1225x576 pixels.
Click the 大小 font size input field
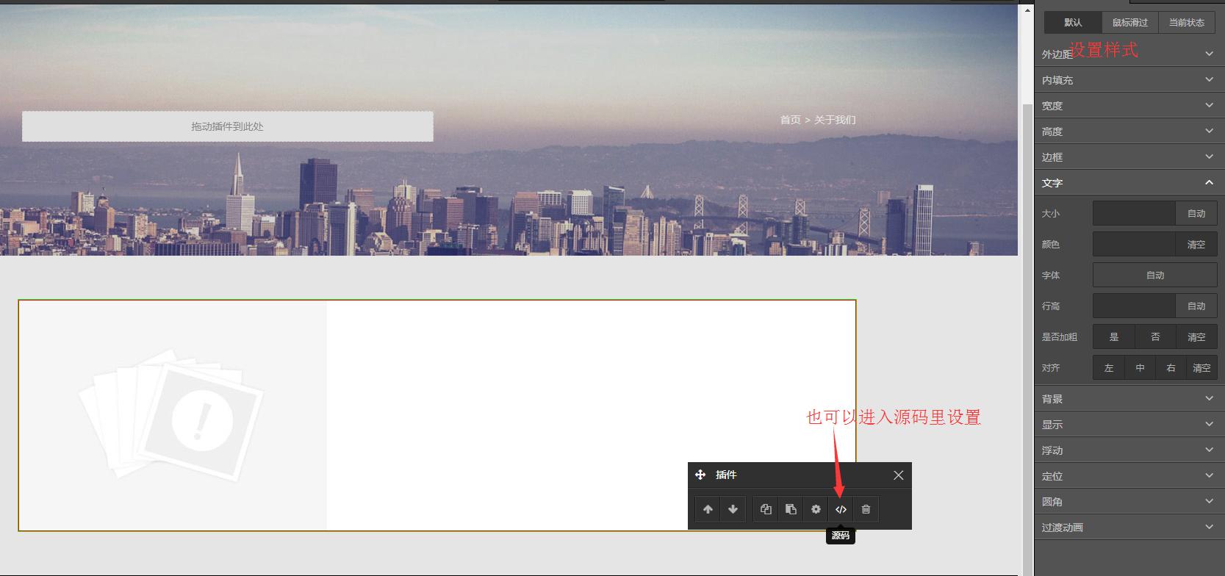point(1133,214)
